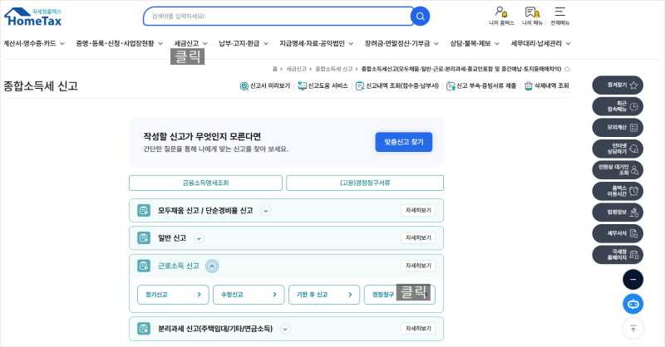Expand 일반 신고 chevron
Viewport: 665px width, 347px height.
tap(199, 238)
